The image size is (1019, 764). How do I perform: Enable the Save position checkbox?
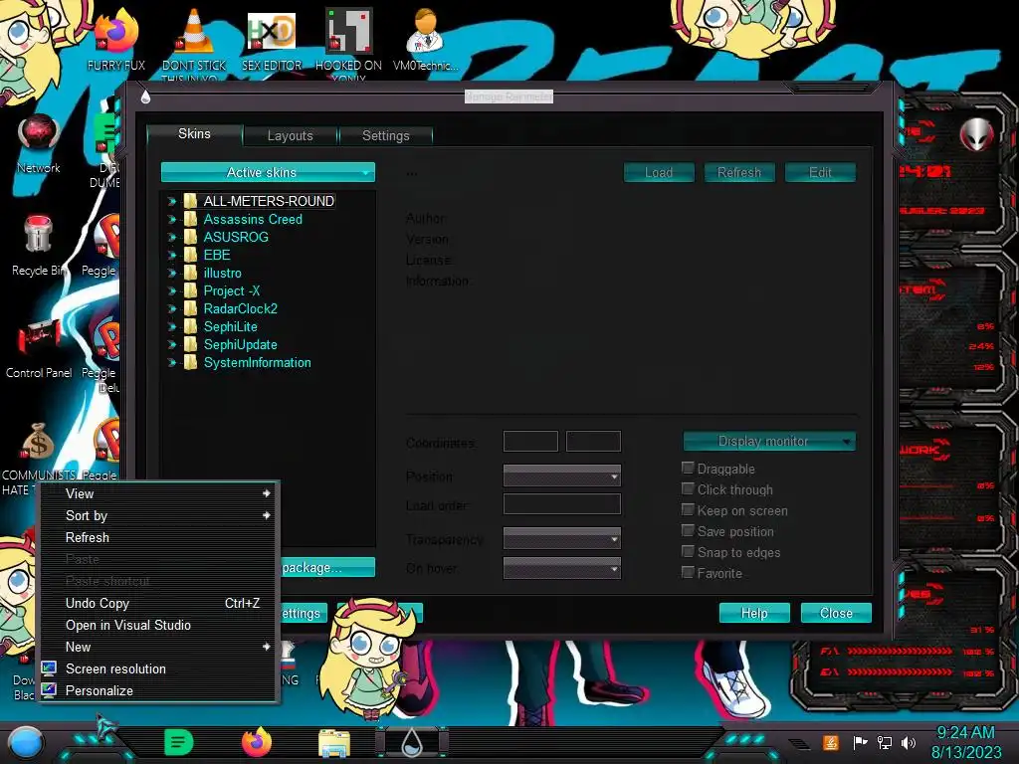click(x=688, y=531)
